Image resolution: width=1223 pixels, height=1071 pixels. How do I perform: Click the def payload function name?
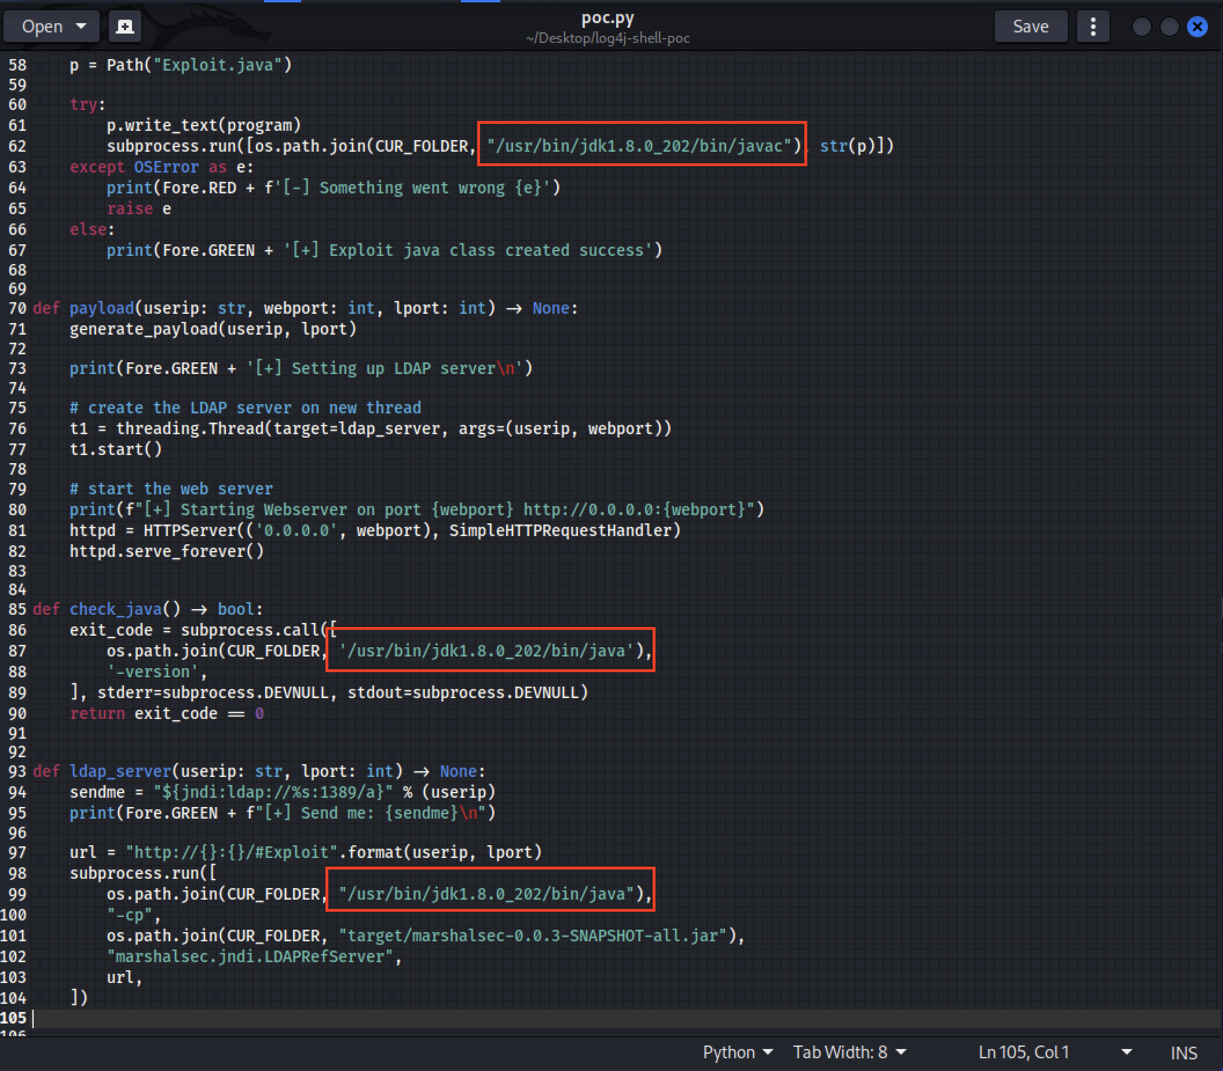click(101, 309)
